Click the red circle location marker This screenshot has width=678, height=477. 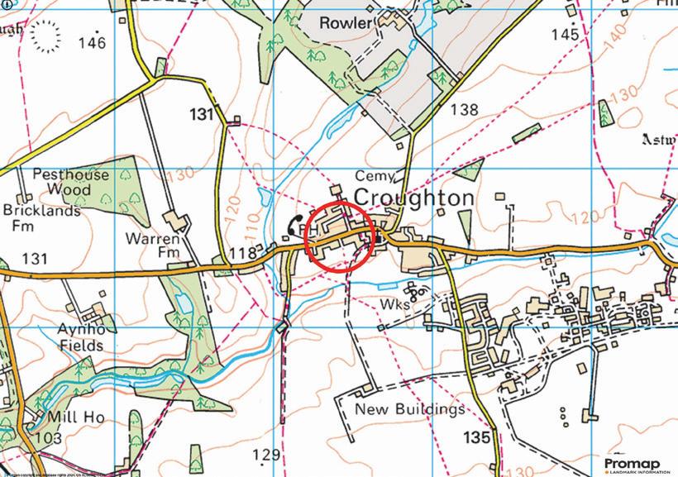[x=340, y=236]
